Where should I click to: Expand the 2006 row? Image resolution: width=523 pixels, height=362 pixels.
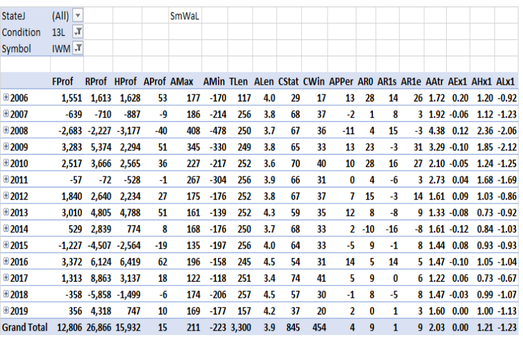(x=6, y=97)
